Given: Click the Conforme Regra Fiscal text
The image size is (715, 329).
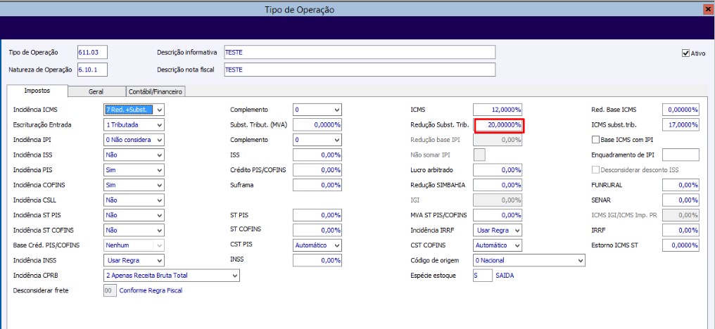Looking at the screenshot, I should point(151,290).
